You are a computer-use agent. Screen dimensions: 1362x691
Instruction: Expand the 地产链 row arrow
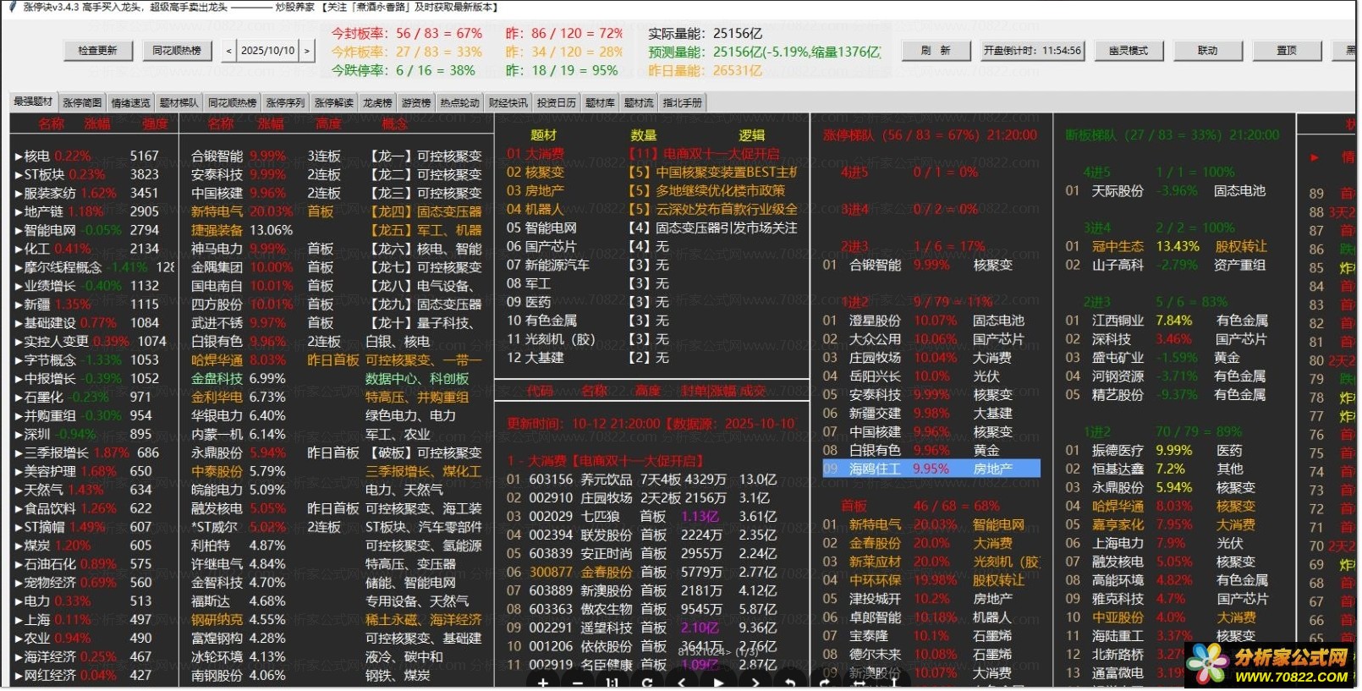(x=19, y=212)
